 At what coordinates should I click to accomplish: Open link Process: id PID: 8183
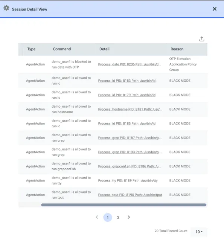coord(127,81)
